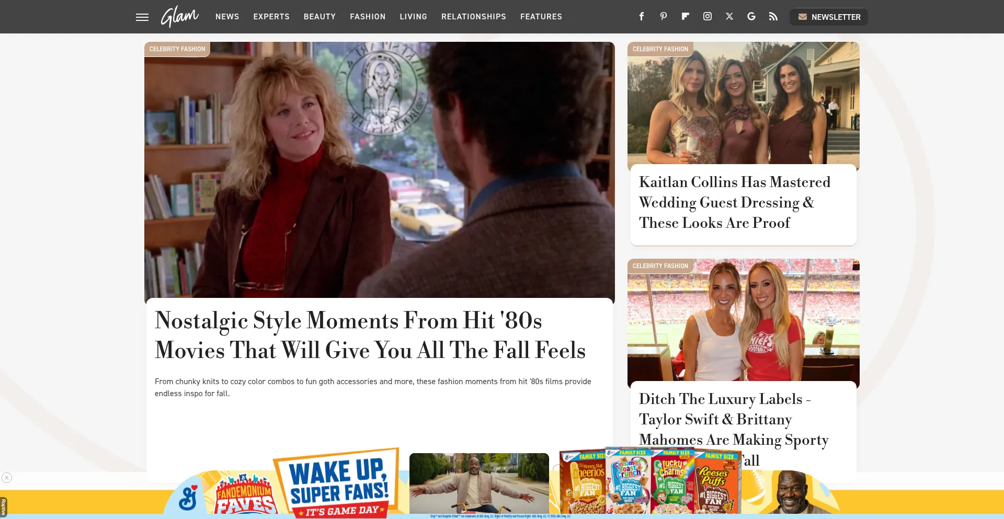
Task: Open Glam's Flipboard icon
Action: click(685, 16)
